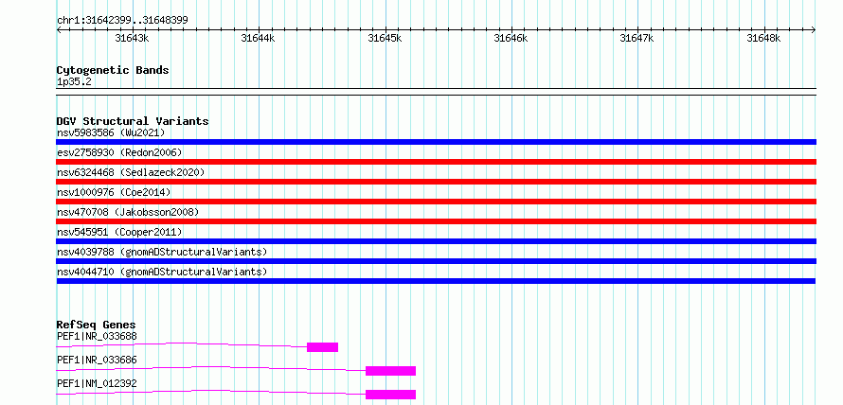This screenshot has width=843, height=405.
Task: Open transcript label PEF1|NR_033686
Action: [x=97, y=360]
